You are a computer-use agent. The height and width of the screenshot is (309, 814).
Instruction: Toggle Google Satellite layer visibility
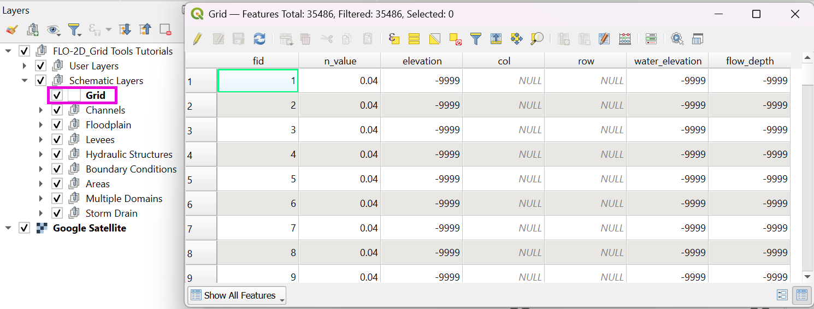point(24,228)
